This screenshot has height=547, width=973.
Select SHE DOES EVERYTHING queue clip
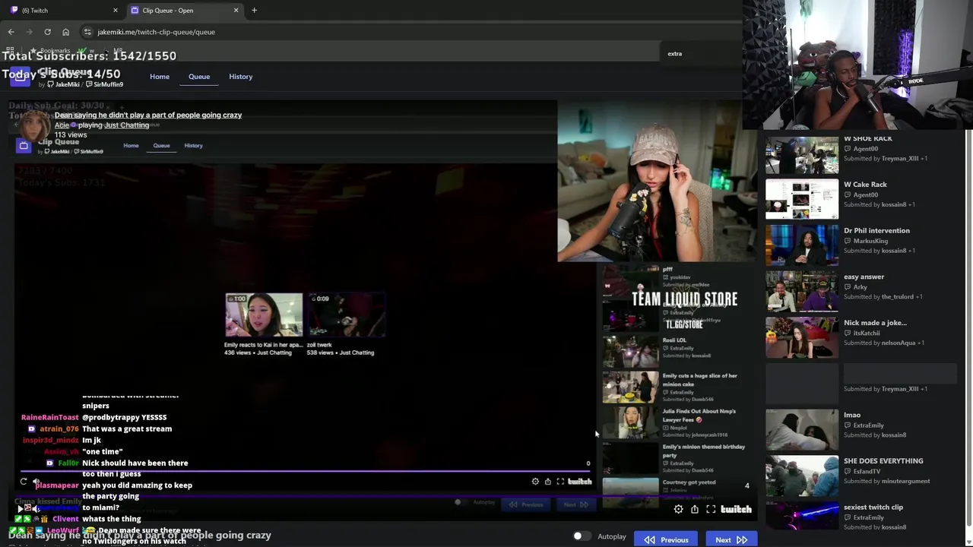860,475
